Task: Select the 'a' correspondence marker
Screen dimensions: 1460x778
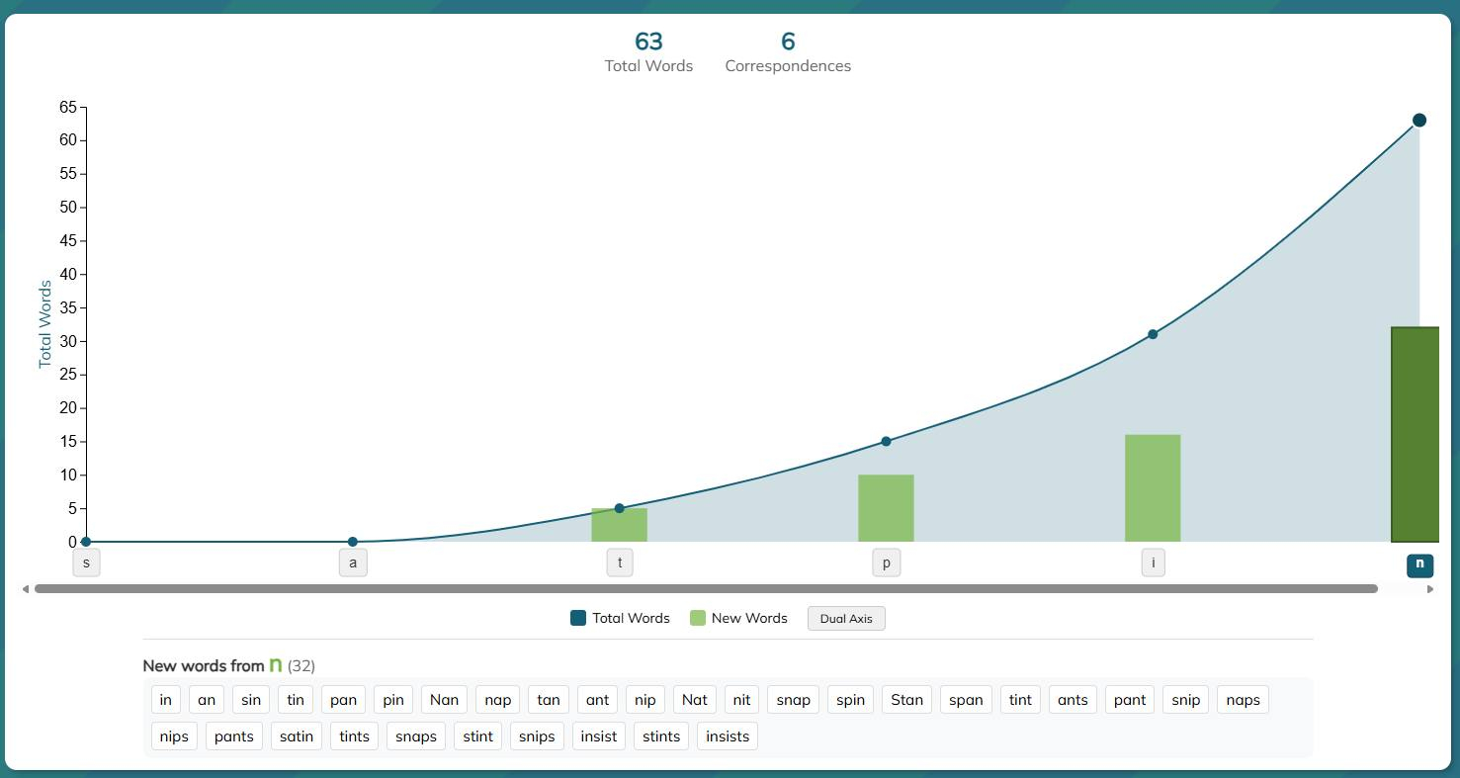Action: (353, 563)
